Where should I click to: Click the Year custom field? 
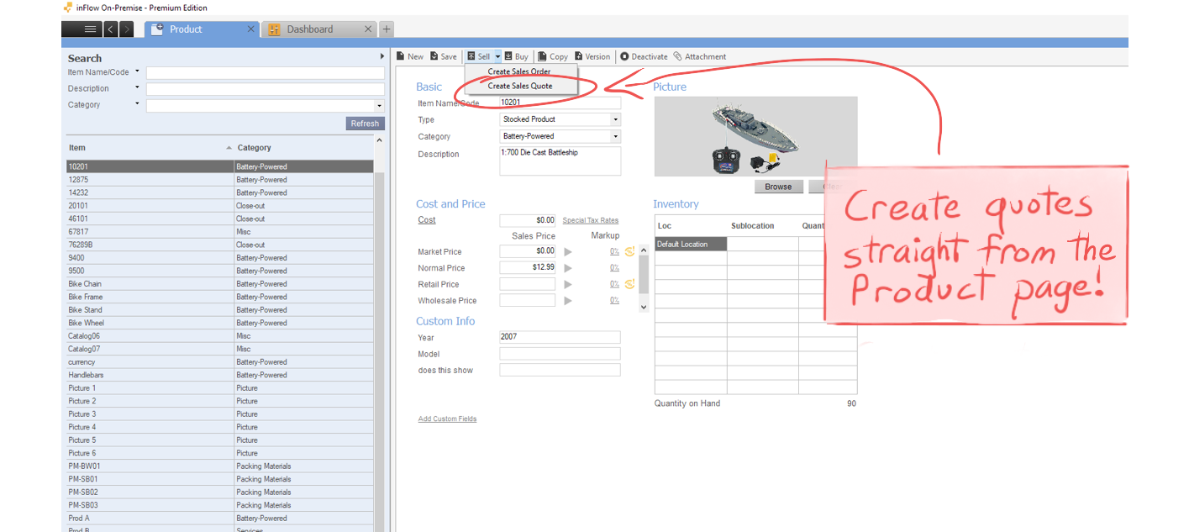(560, 337)
